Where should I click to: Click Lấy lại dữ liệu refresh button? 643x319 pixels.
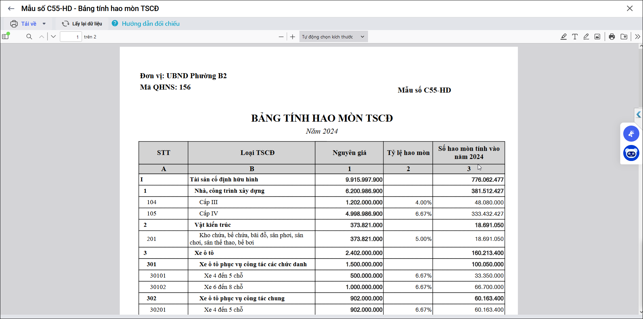[82, 24]
